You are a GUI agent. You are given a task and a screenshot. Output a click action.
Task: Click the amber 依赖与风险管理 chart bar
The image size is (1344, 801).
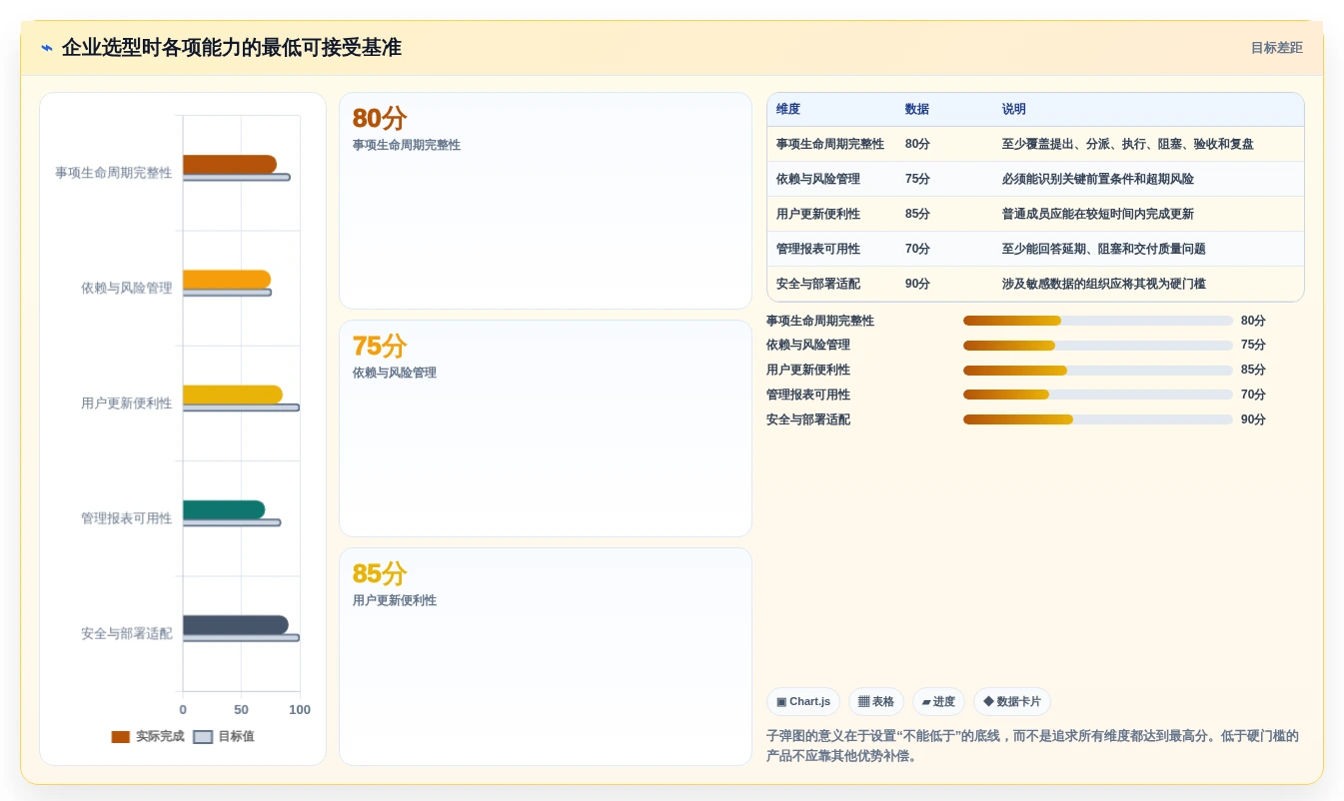click(227, 279)
